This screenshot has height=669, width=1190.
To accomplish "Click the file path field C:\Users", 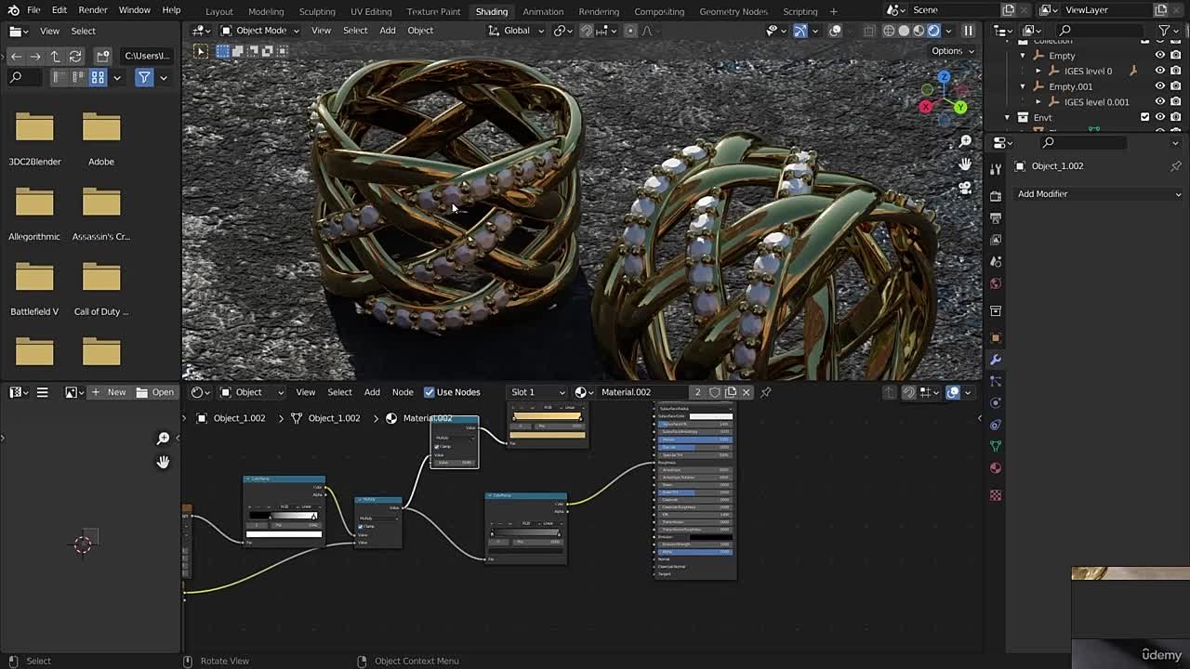I will pyautogui.click(x=147, y=56).
